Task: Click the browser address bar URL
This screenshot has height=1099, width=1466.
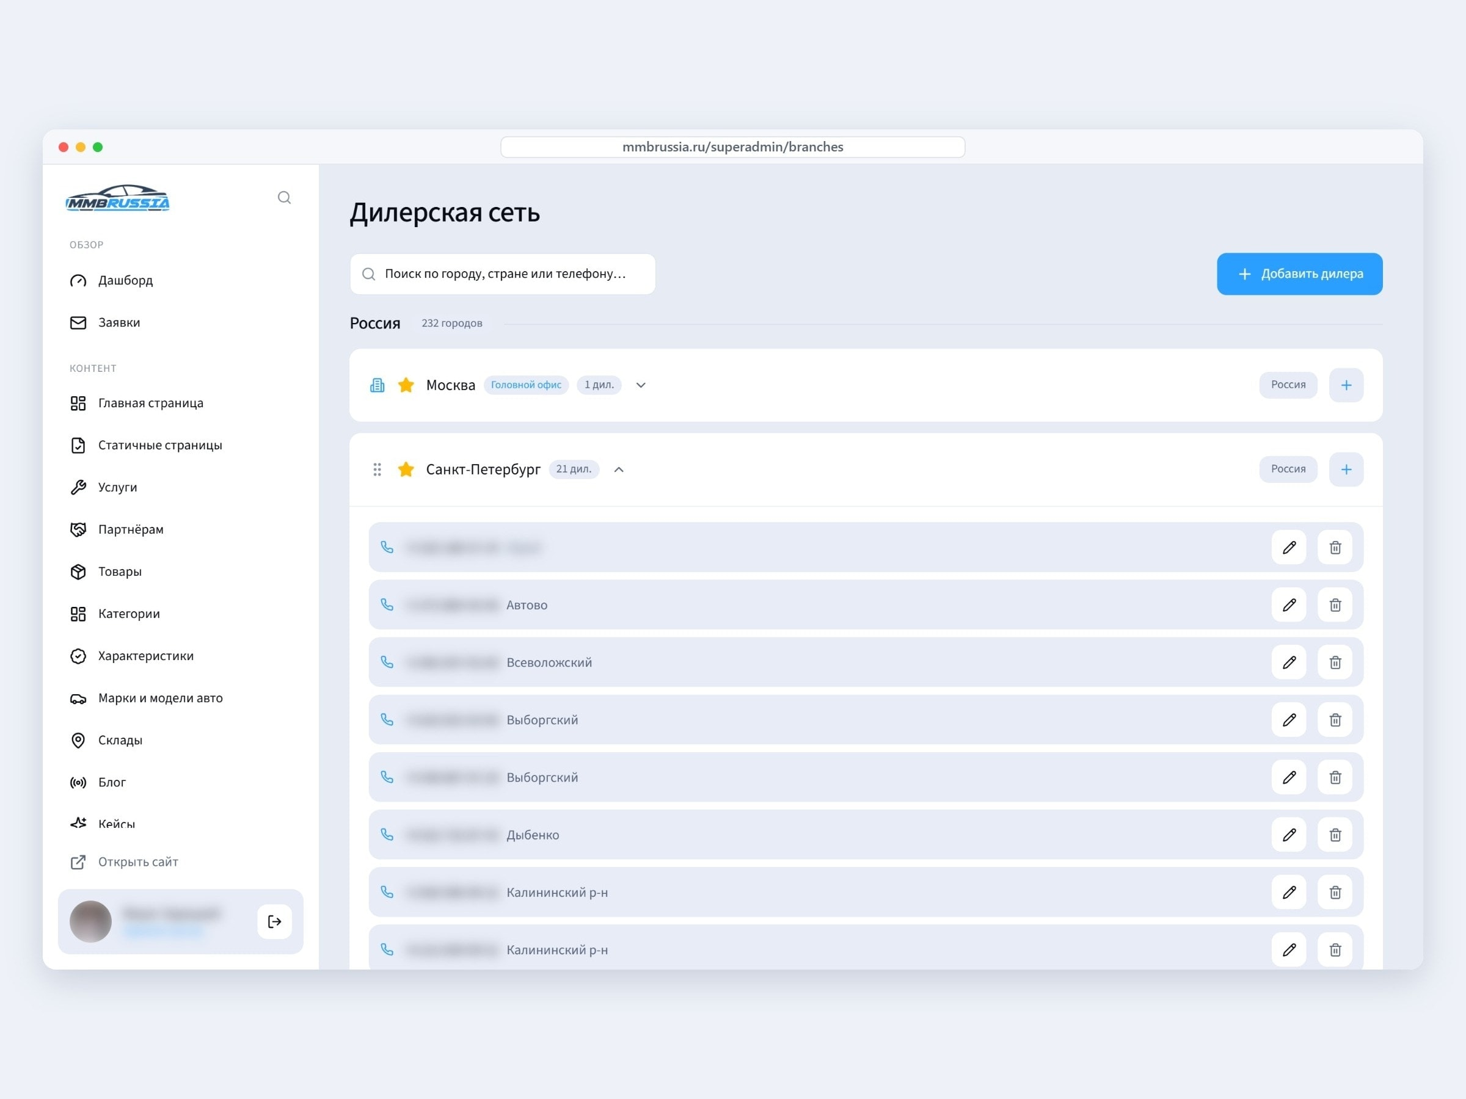Action: pos(732,147)
